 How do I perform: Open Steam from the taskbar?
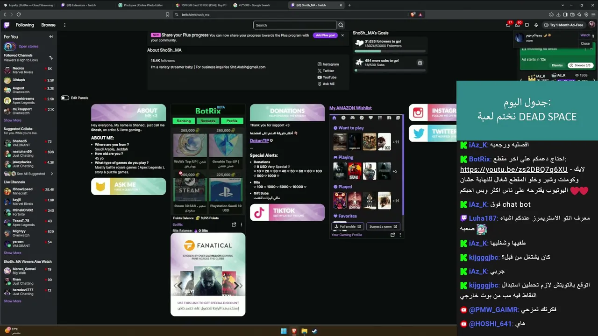(x=314, y=331)
